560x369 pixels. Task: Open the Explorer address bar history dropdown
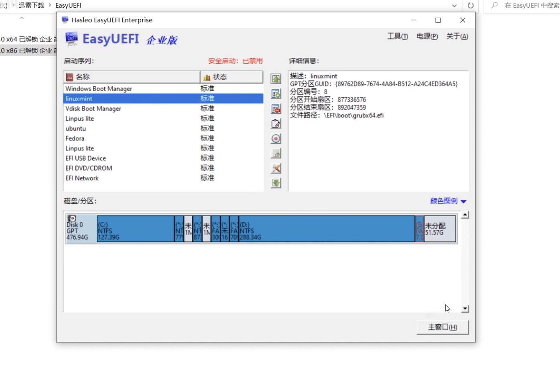[454, 6]
